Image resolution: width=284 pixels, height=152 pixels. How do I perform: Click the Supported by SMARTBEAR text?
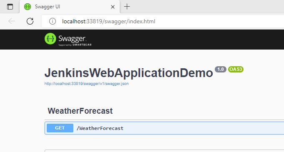[x=75, y=45]
